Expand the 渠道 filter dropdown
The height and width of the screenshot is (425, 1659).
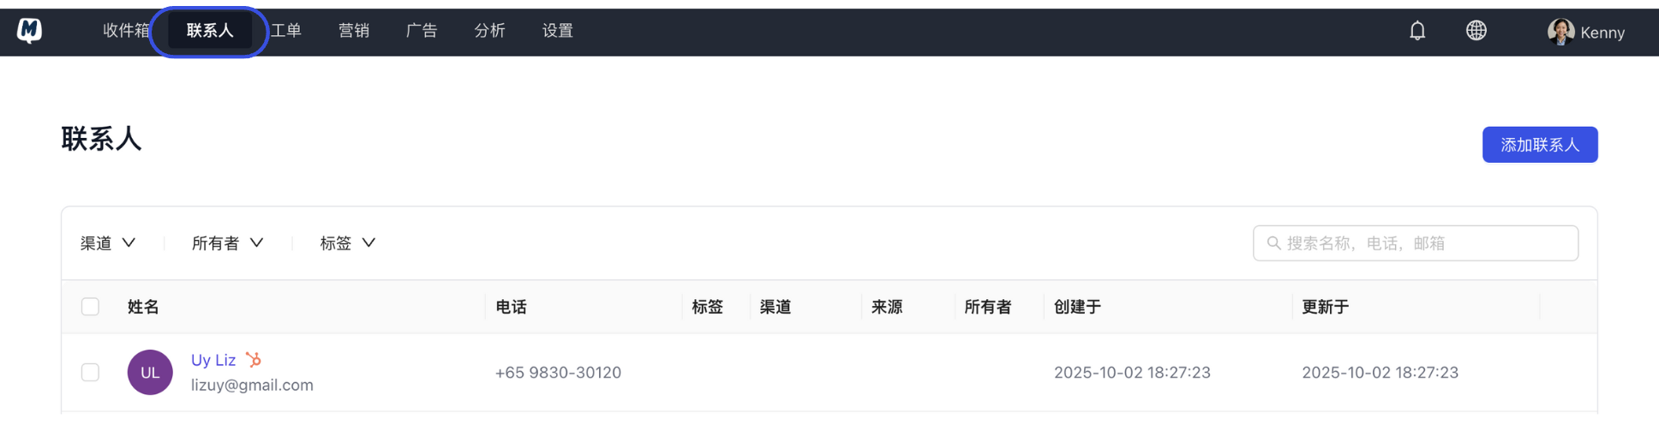[108, 243]
